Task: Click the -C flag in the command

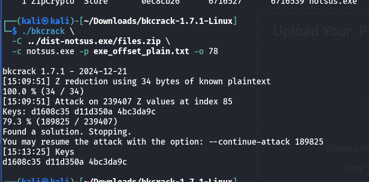Action: point(17,41)
